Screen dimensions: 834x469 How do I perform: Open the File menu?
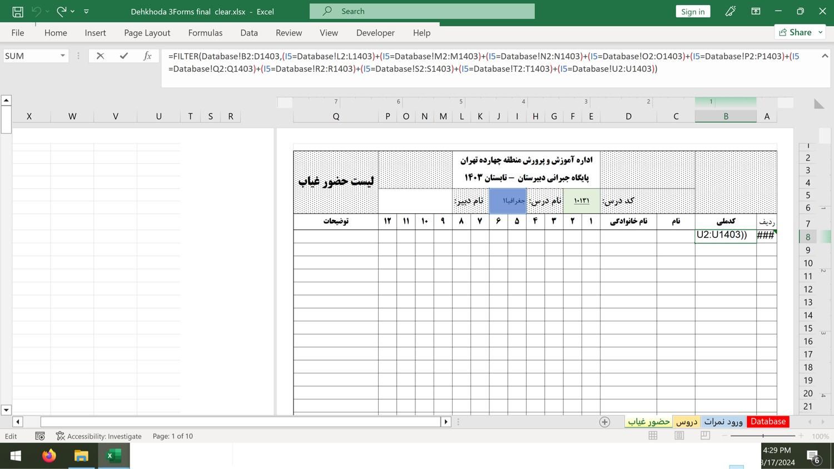point(18,33)
